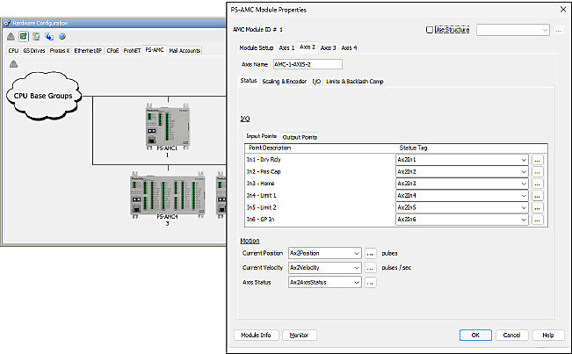Click the ellipsis button for In1 - Drv Rdy
The height and width of the screenshot is (354, 572).
pos(538,160)
